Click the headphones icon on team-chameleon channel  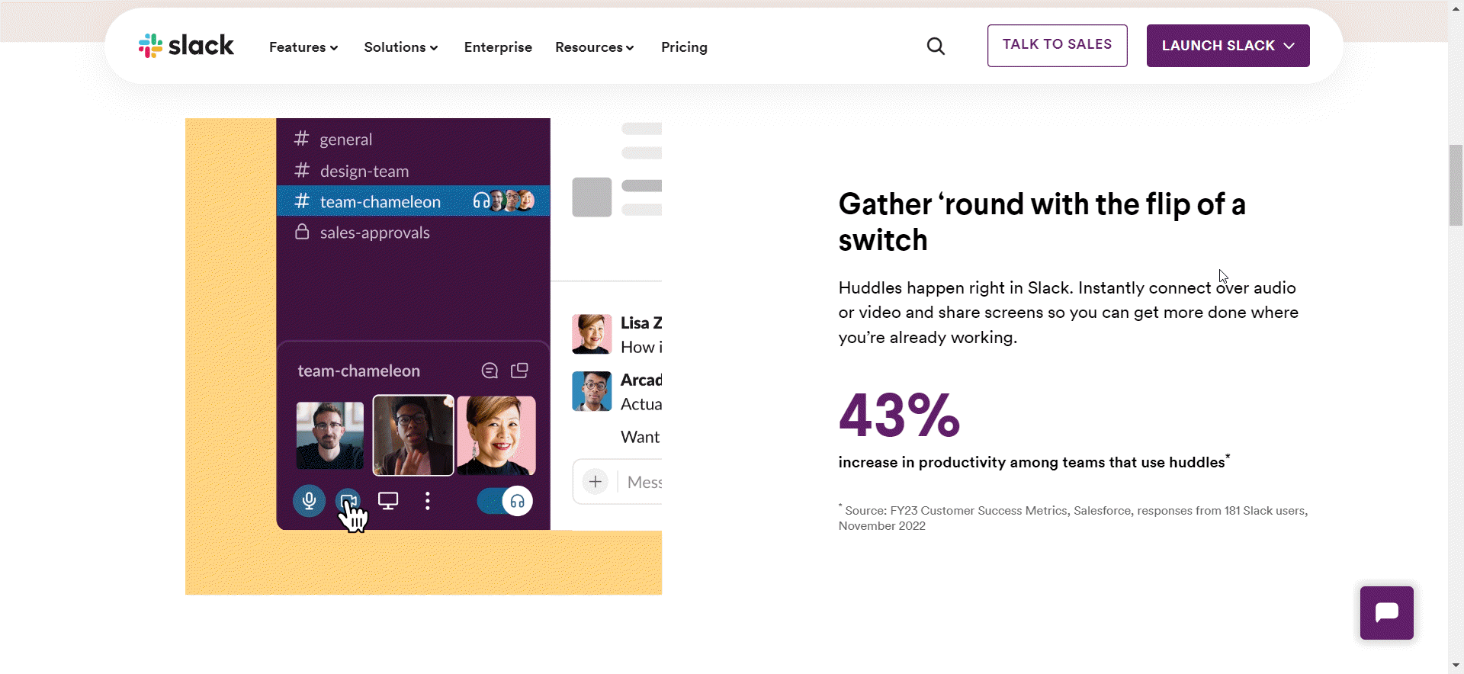[481, 201]
